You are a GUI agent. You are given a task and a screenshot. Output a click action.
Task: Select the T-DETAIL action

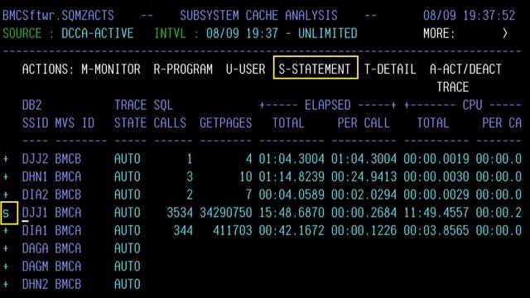pyautogui.click(x=390, y=70)
